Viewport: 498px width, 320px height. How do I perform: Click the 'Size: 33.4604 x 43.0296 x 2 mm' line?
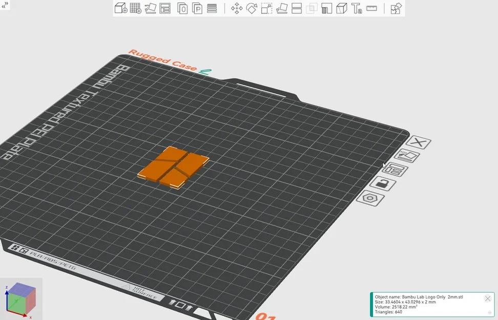pyautogui.click(x=405, y=302)
